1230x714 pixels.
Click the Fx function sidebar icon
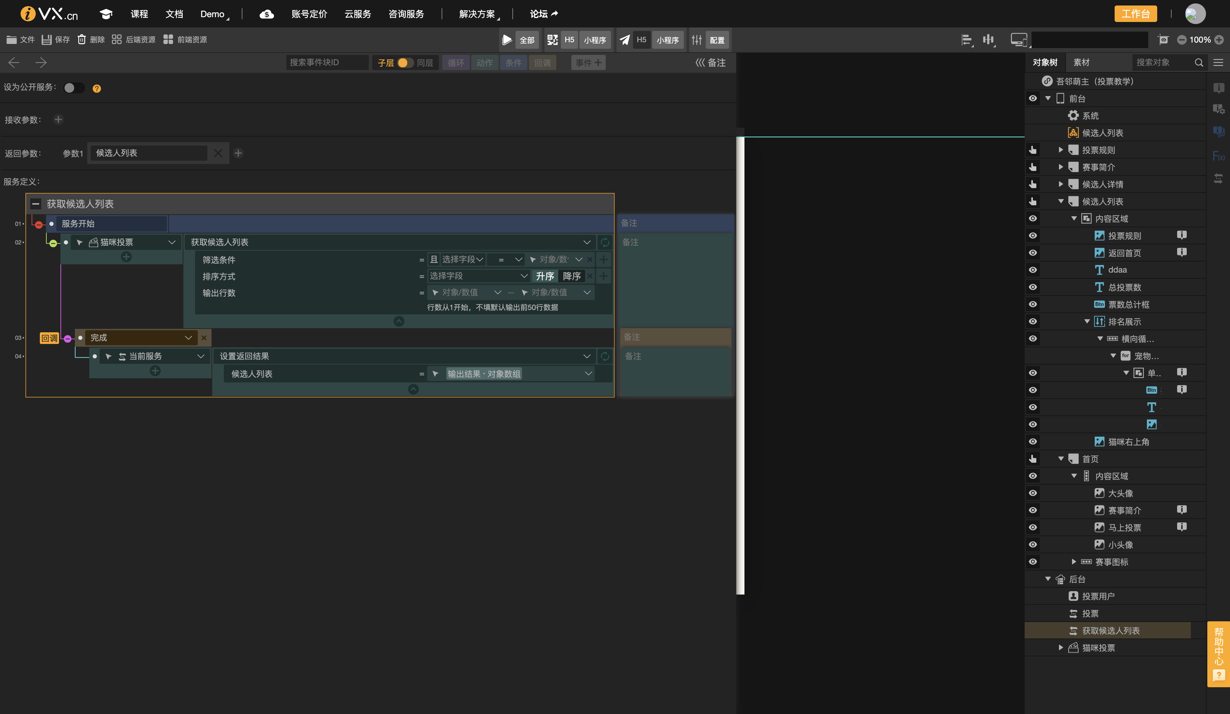click(1218, 156)
